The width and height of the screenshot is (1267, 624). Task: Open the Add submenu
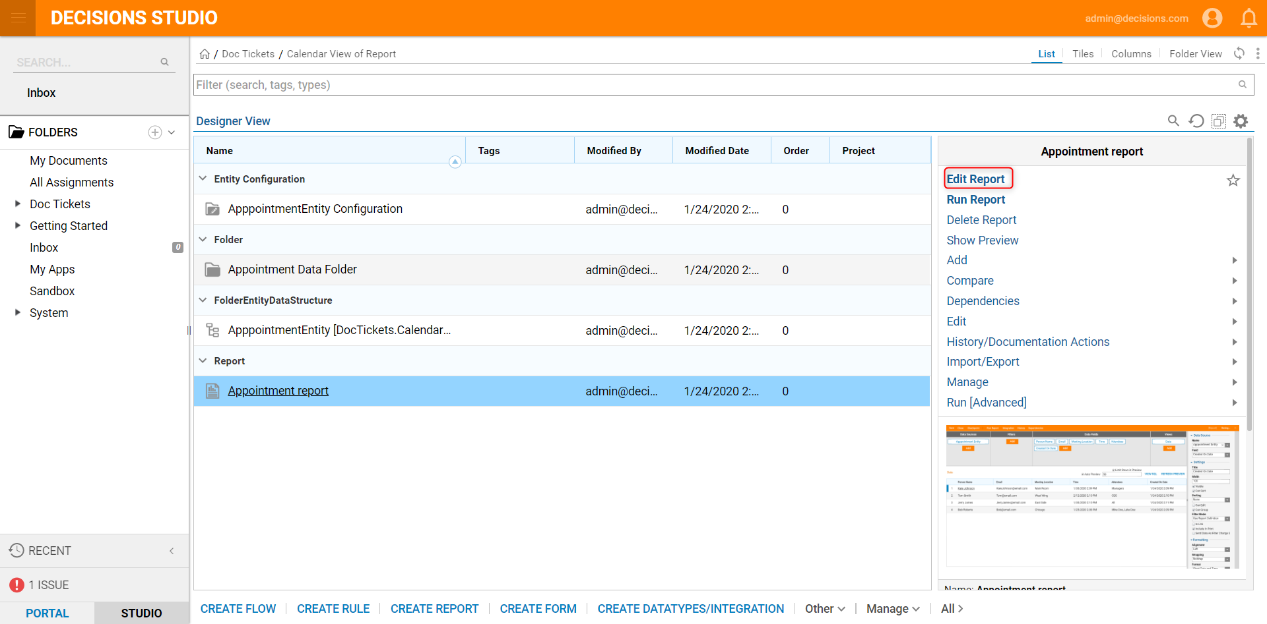click(x=1092, y=260)
